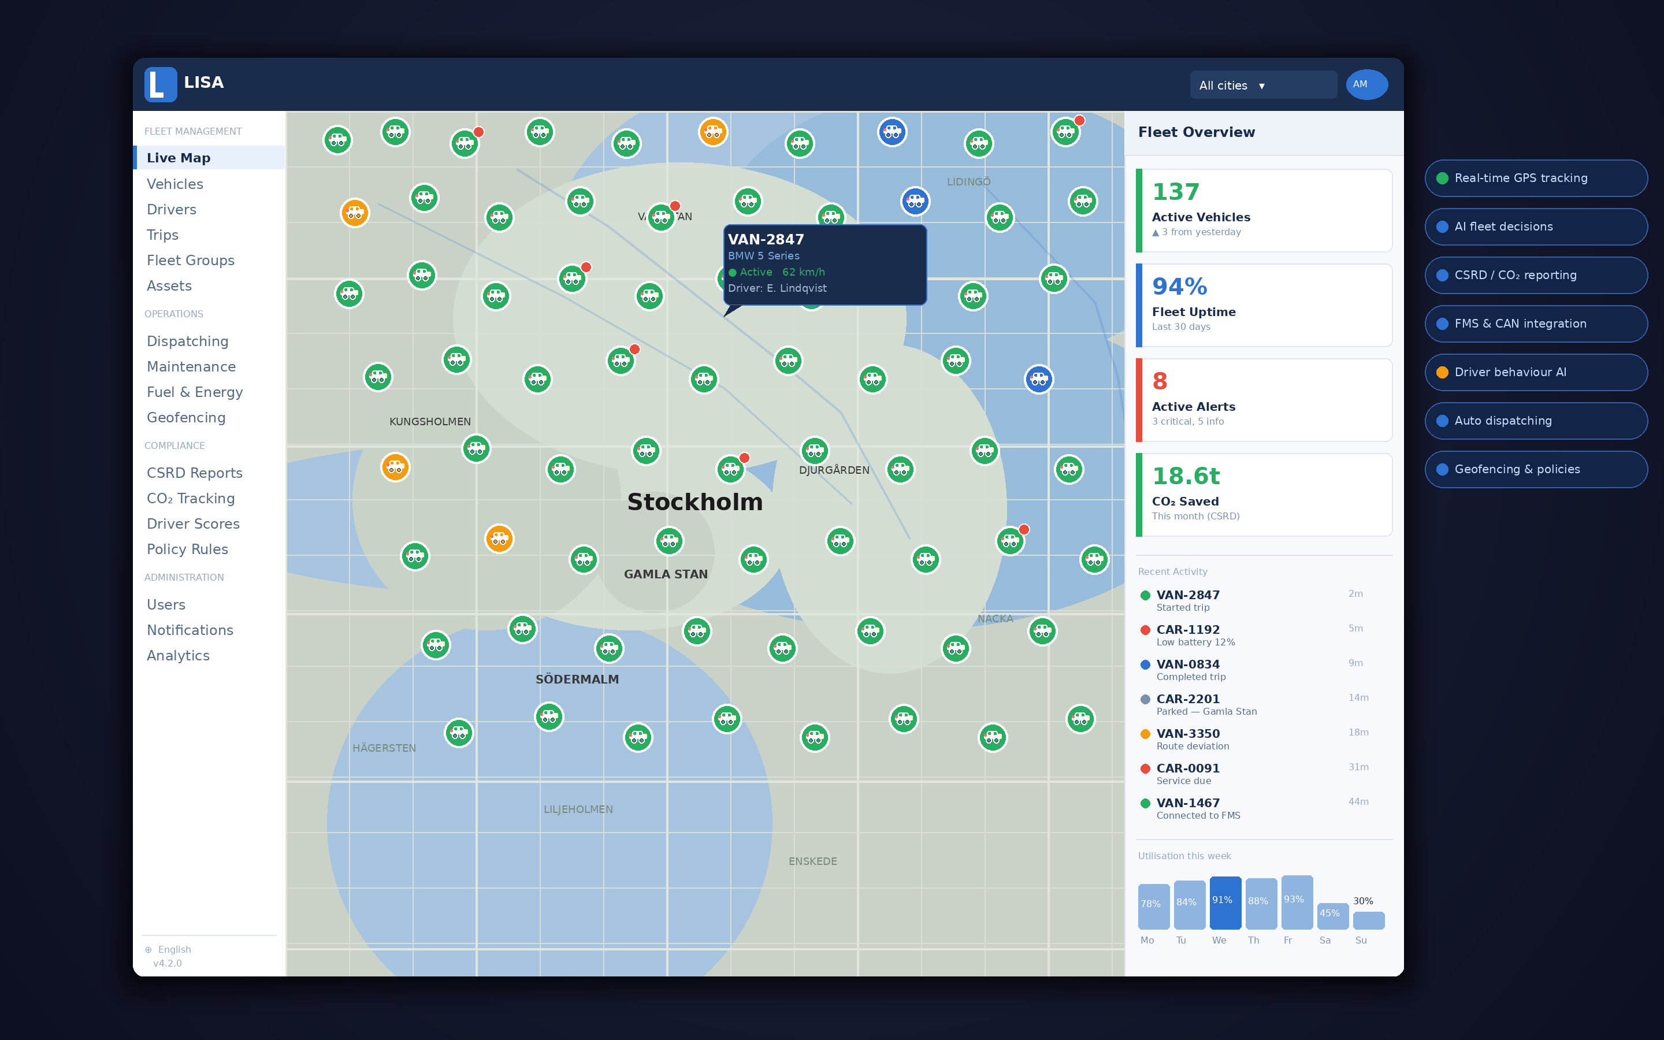The image size is (1664, 1040).
Task: Click the AM user avatar
Action: [x=1366, y=84]
